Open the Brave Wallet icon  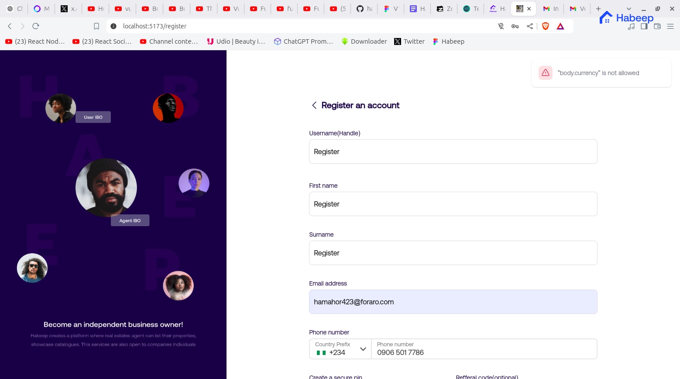(657, 26)
